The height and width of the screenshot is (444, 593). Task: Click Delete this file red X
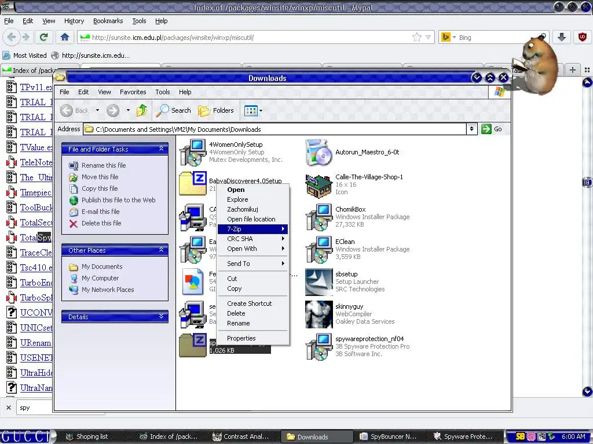[x=74, y=224]
